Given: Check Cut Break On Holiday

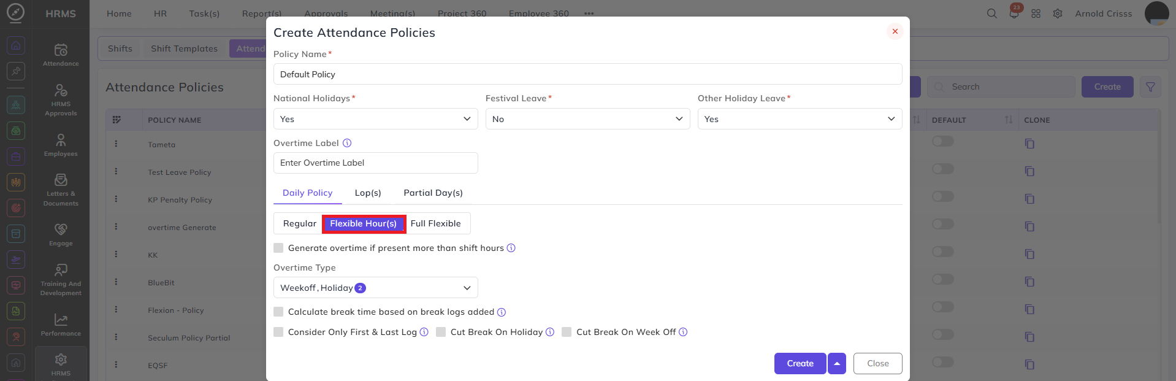Looking at the screenshot, I should tap(441, 332).
